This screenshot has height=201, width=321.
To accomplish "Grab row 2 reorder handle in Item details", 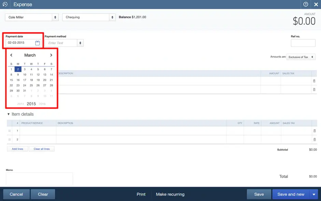I will click(x=10, y=139).
